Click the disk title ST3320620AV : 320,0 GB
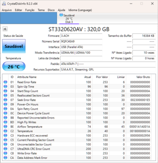Screen dimensions: 158x163 [79, 29]
